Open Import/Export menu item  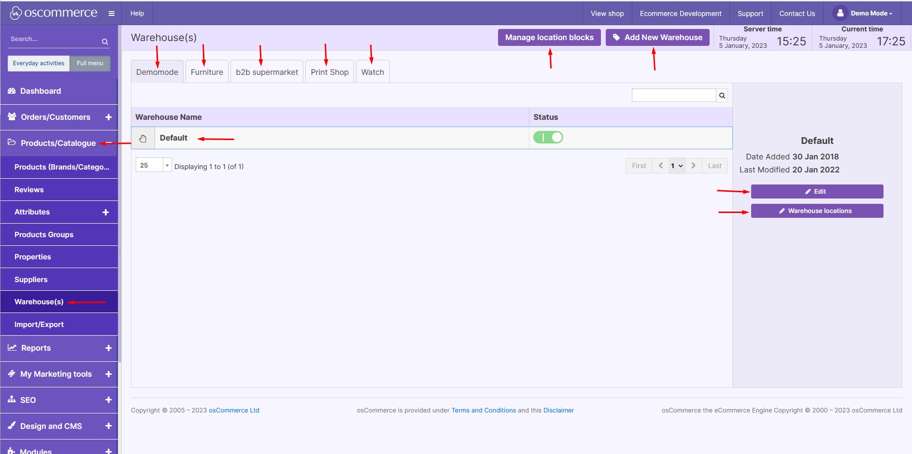pyautogui.click(x=59, y=325)
